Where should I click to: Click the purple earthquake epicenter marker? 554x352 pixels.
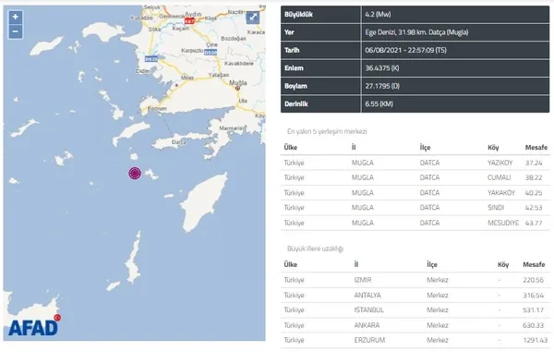[135, 173]
